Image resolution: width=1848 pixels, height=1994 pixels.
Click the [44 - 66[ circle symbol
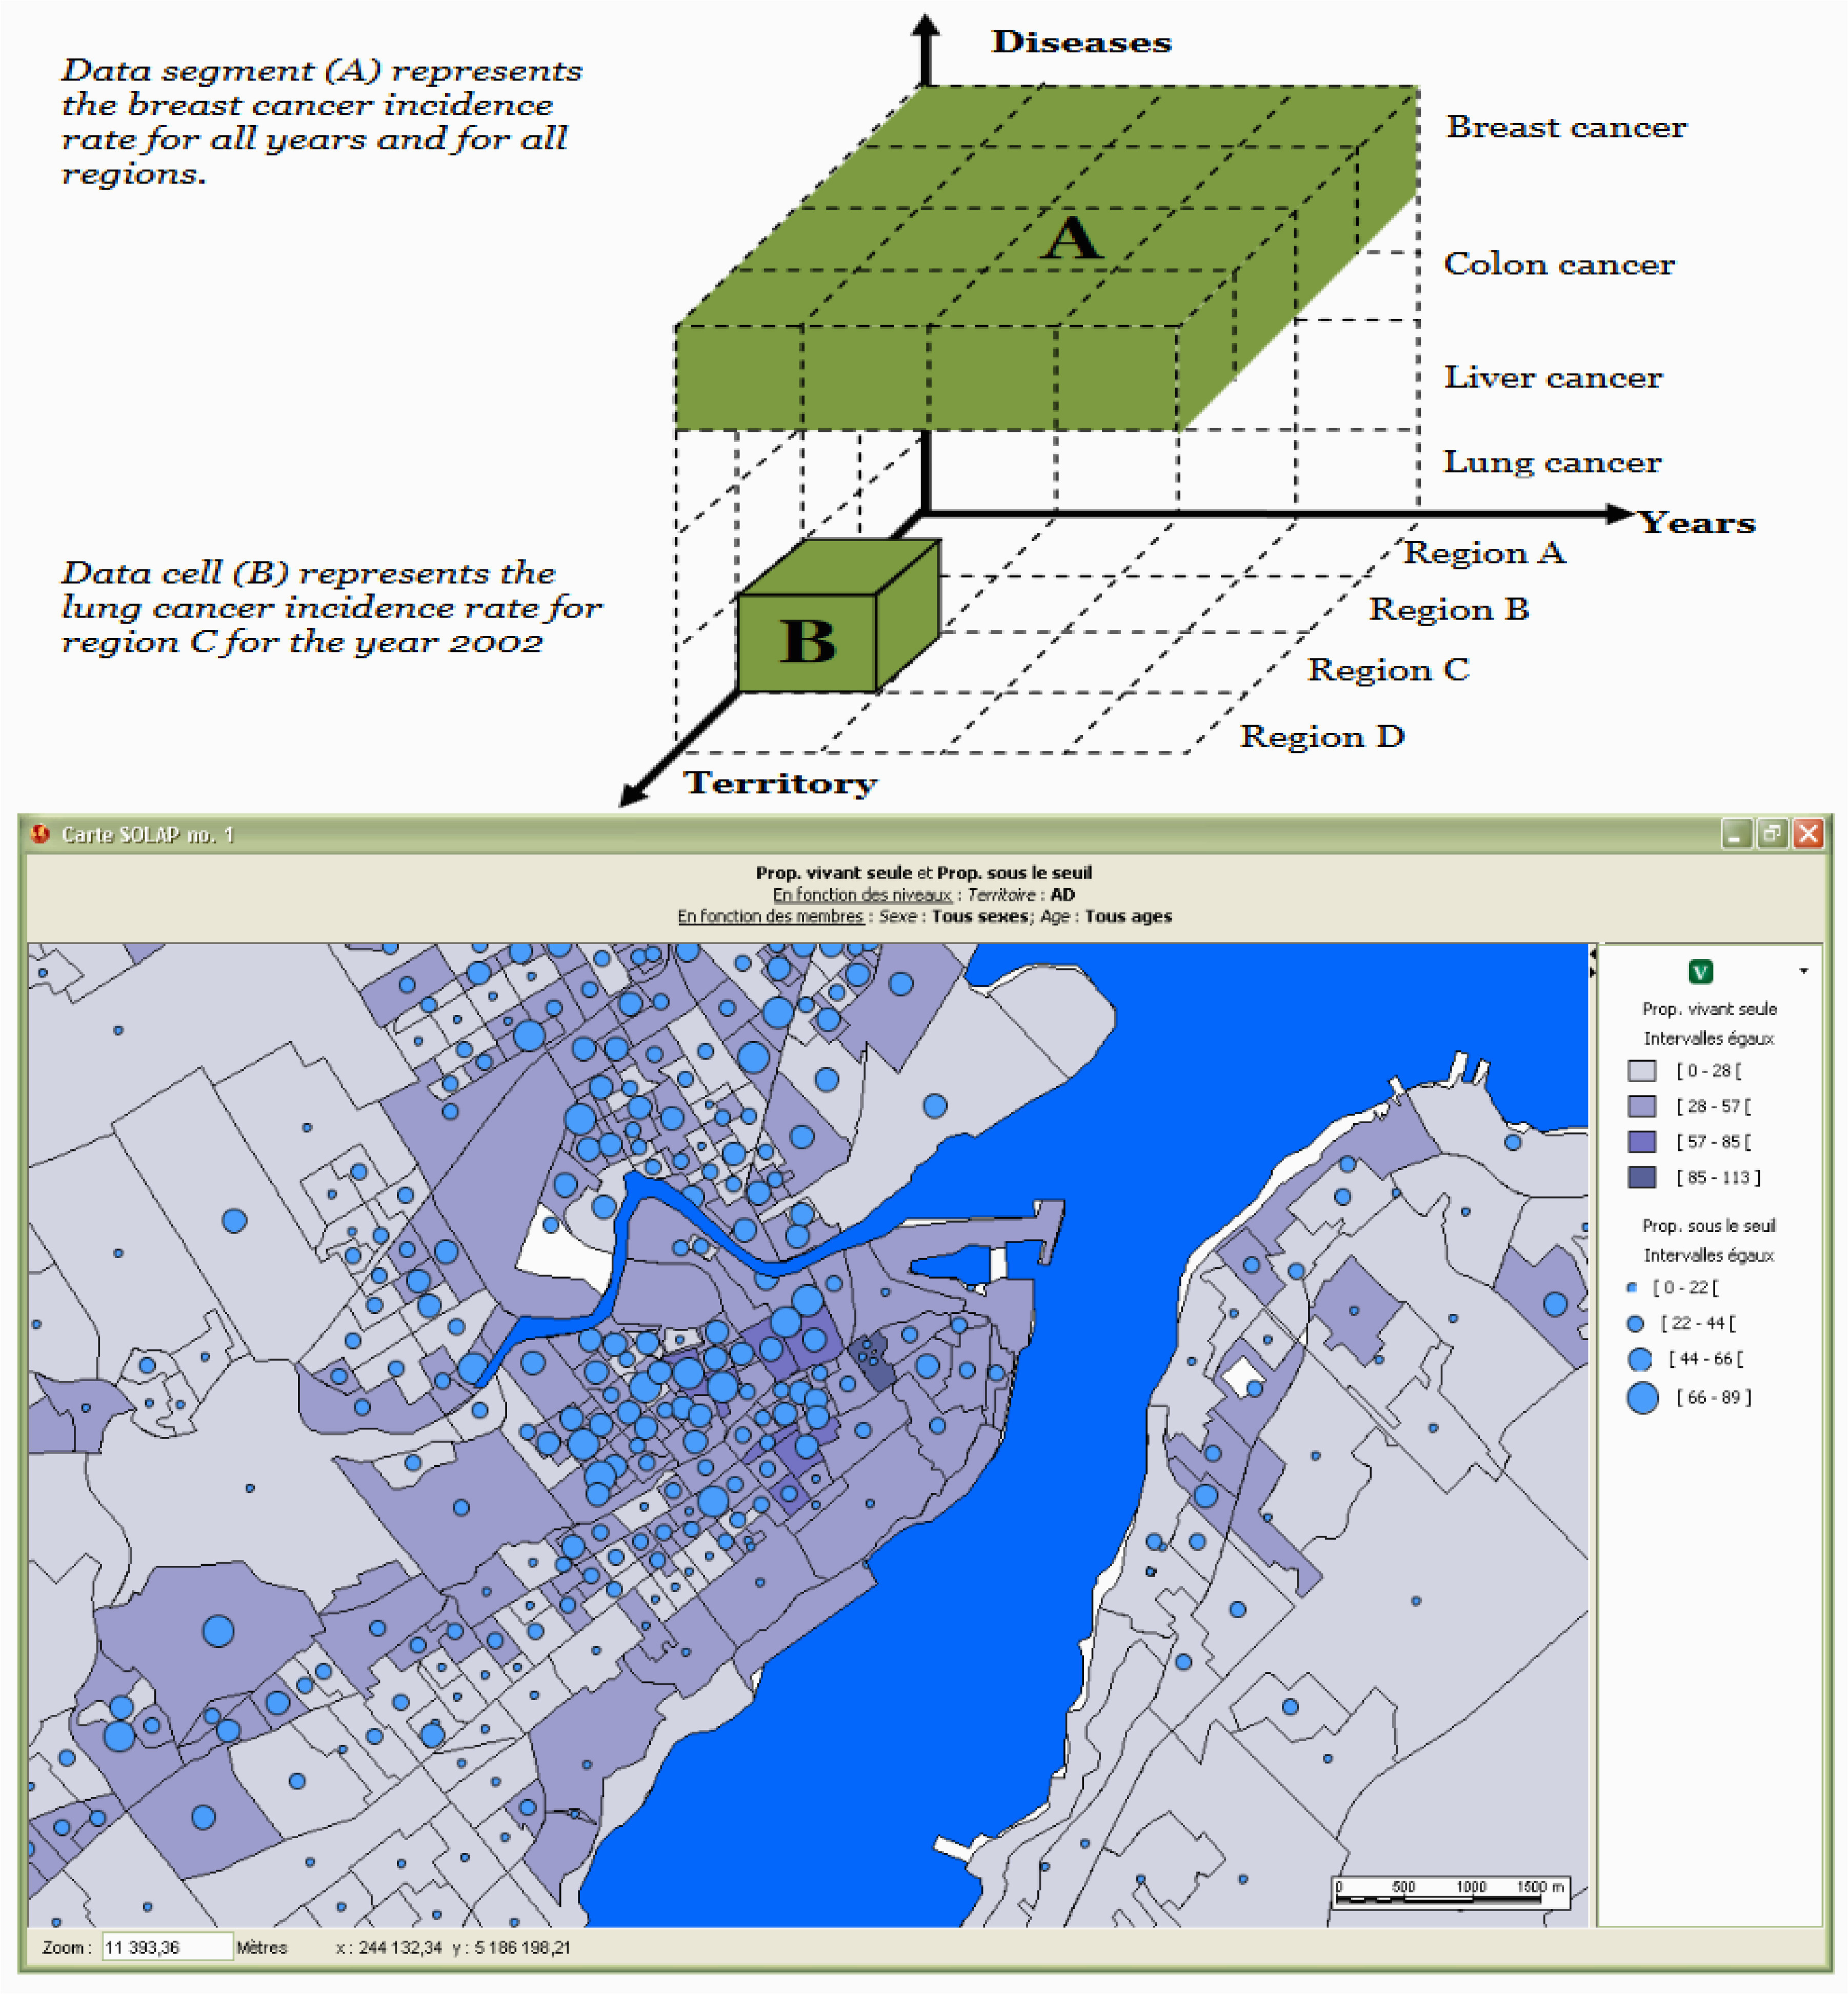[x=1640, y=1359]
